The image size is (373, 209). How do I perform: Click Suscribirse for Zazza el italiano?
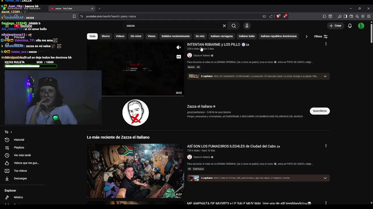tap(320, 111)
